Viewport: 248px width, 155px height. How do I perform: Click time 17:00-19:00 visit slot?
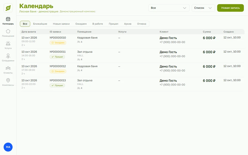point(28,70)
